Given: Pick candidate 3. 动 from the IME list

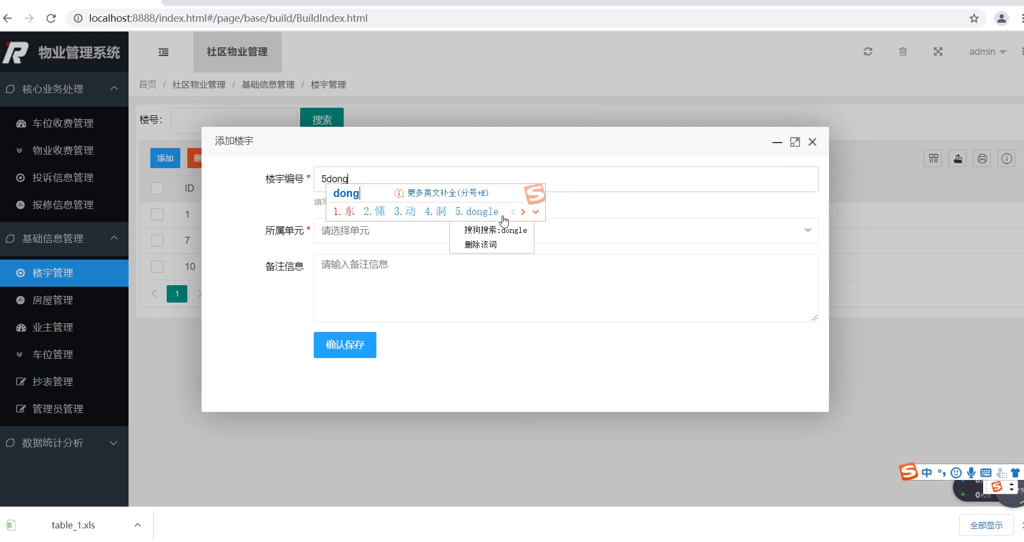Looking at the screenshot, I should coord(405,212).
